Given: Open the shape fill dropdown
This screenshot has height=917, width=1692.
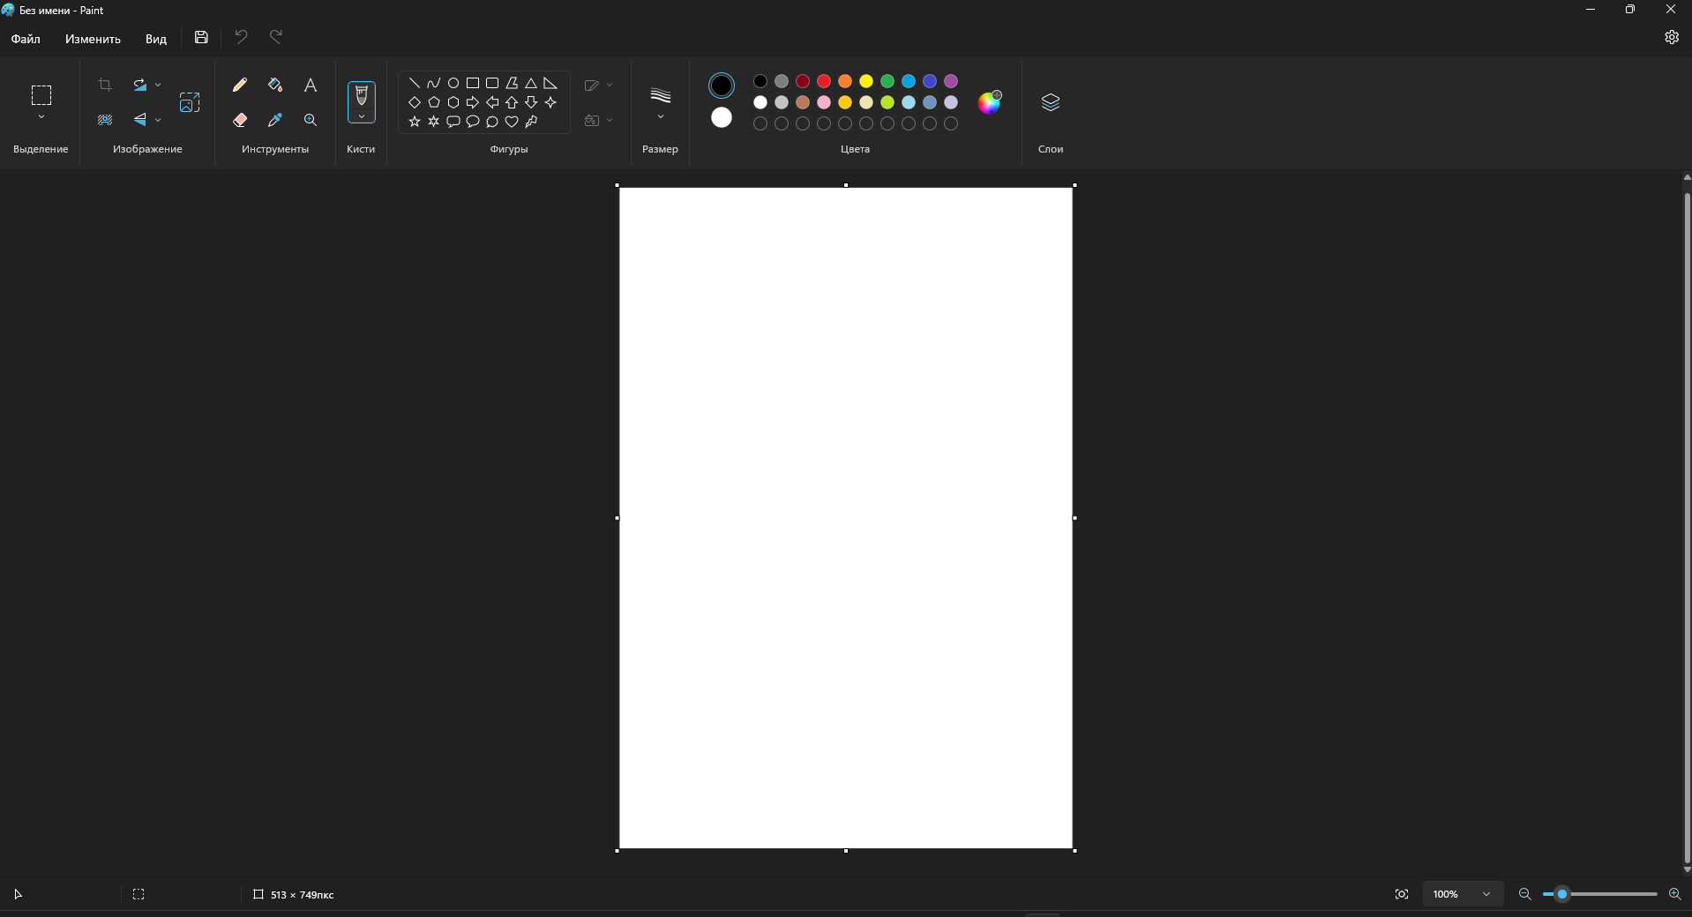Looking at the screenshot, I should (x=598, y=120).
